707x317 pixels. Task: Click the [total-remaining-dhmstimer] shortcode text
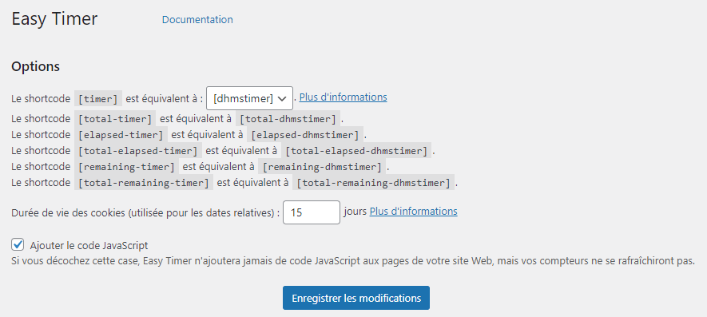pyautogui.click(x=374, y=183)
